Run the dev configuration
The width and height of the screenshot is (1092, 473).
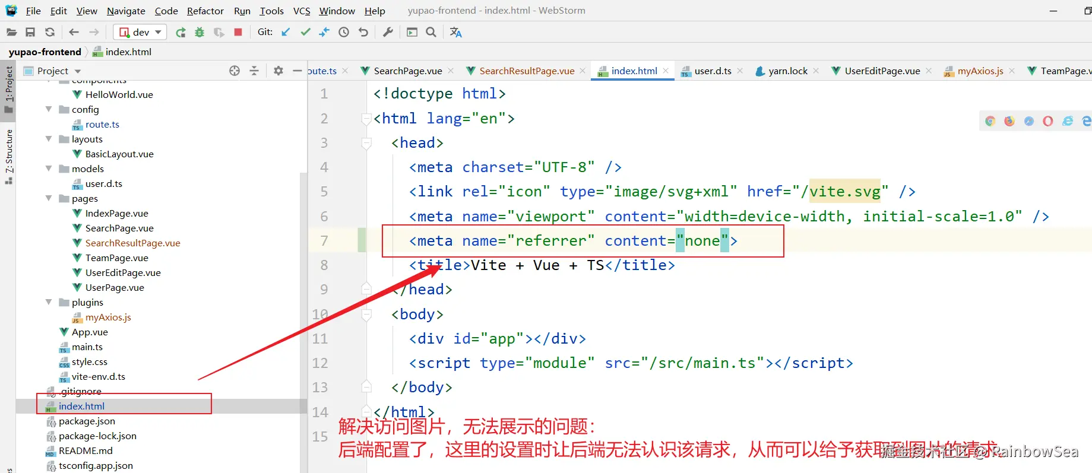click(181, 32)
